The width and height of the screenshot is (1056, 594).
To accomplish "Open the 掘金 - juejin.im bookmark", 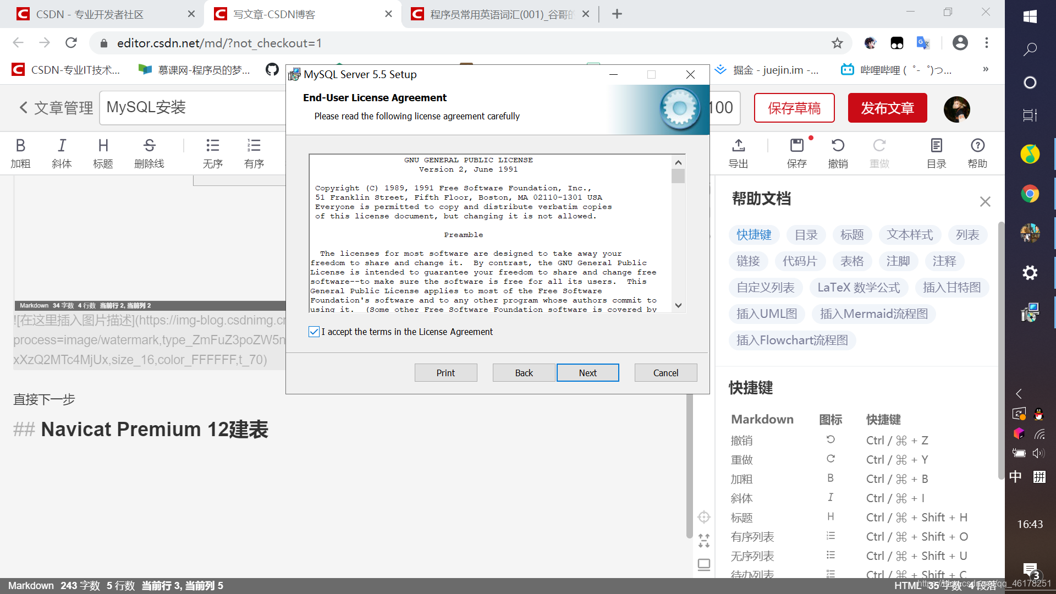I will (x=767, y=70).
